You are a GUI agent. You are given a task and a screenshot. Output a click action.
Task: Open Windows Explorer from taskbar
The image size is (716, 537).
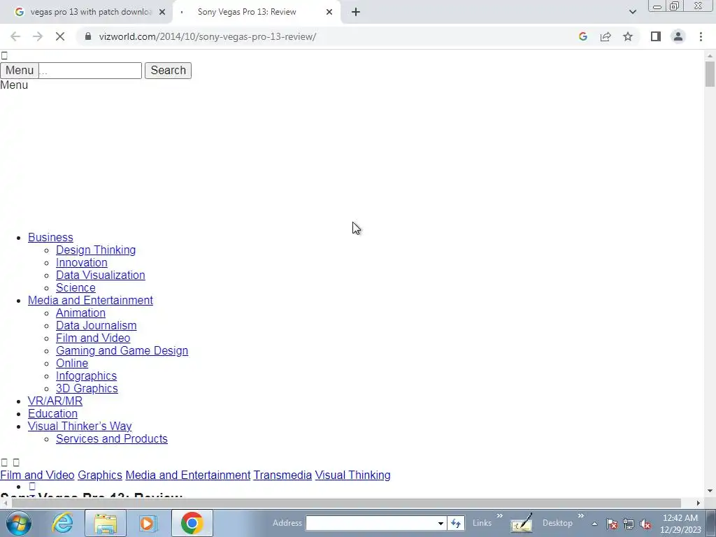(x=106, y=523)
